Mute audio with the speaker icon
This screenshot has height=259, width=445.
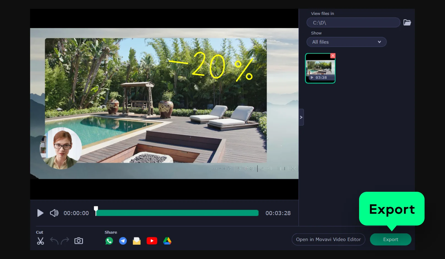[54, 213]
